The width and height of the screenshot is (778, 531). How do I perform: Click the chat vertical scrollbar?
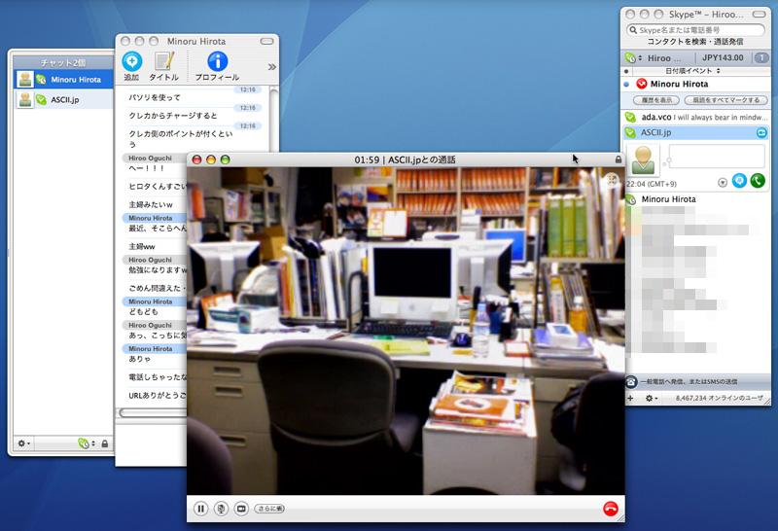(274, 119)
